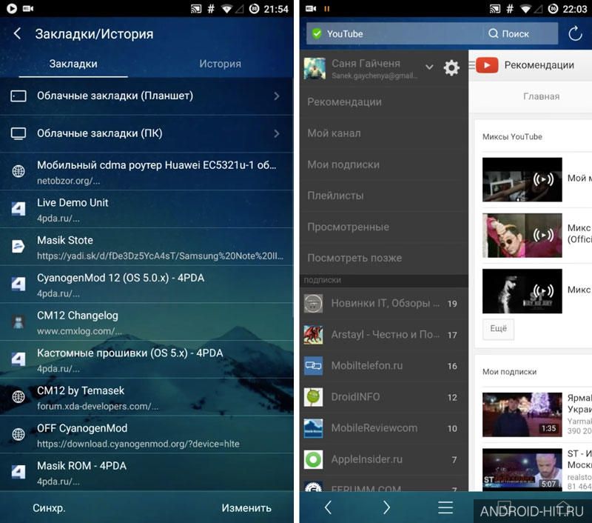Viewport: 592px width, 523px height.
Task: Click 4PDA icon beside CyanogenMod 12 bookmark
Action: click(18, 284)
